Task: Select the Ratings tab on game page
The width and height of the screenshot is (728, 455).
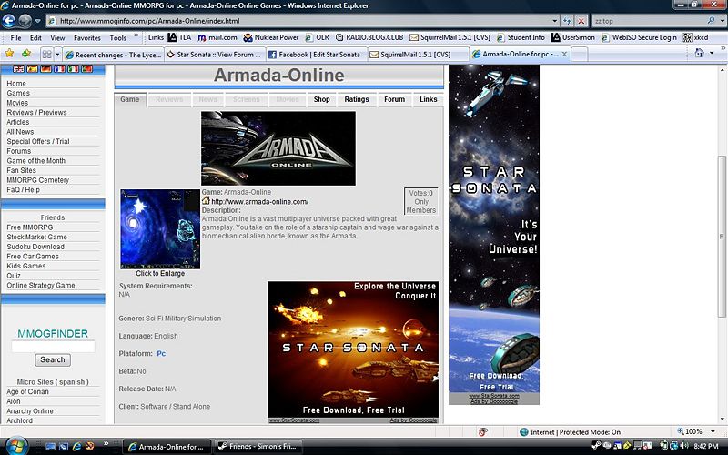Action: tap(357, 99)
